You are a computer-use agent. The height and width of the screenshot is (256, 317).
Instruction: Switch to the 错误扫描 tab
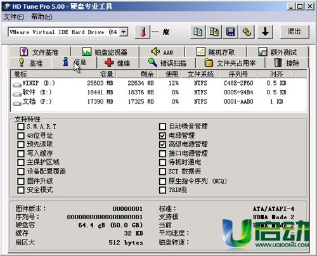point(167,63)
